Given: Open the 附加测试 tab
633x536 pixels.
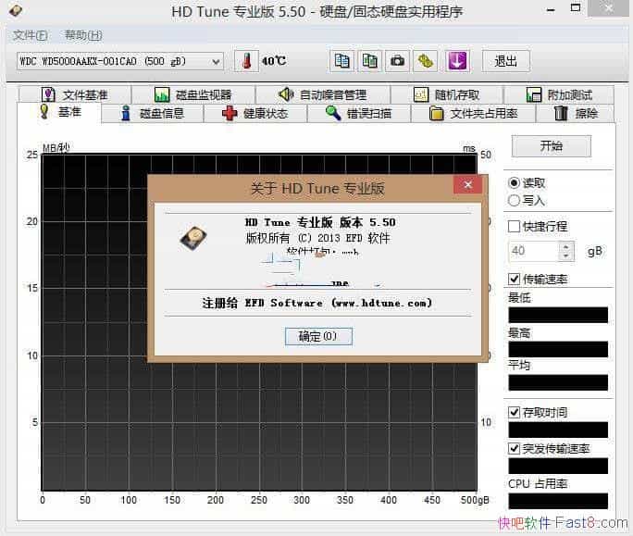Looking at the screenshot, I should [559, 95].
